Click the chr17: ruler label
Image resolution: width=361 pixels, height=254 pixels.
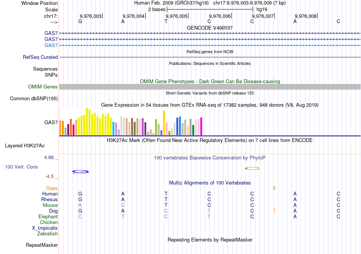(x=51, y=16)
